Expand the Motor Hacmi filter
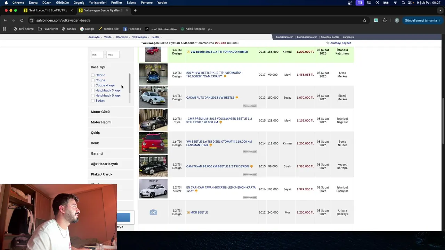 point(101,122)
